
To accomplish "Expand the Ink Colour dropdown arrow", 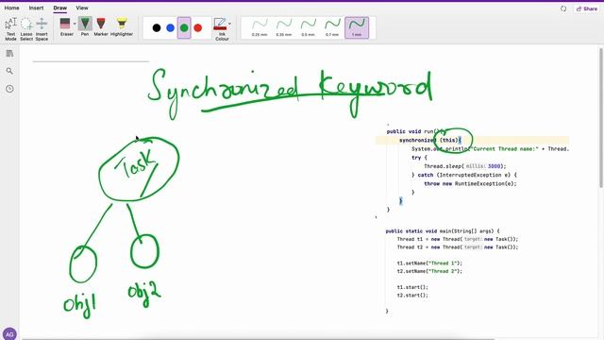I will 230,24.
